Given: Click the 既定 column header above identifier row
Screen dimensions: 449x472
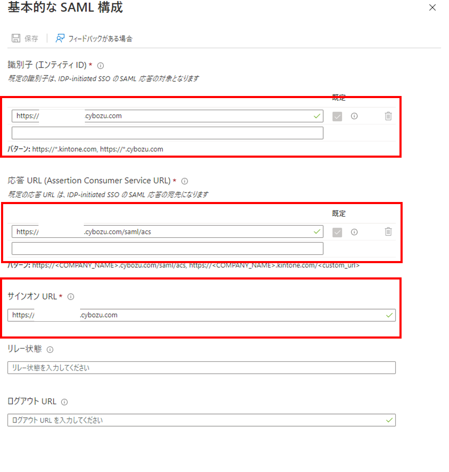Looking at the screenshot, I should click(x=339, y=98).
